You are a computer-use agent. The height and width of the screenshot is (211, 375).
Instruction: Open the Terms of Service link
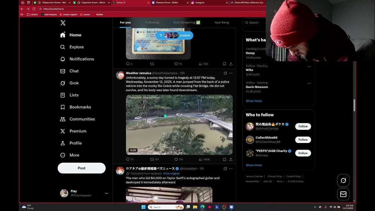(254, 176)
